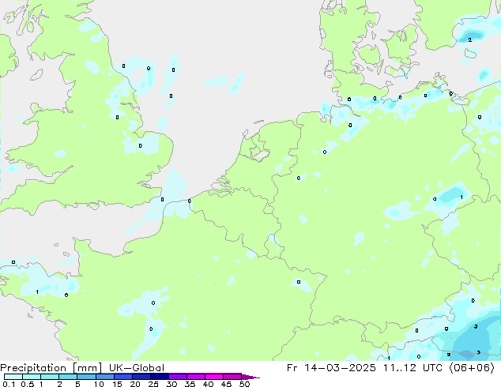This screenshot has width=501, height=387.
Task: Click the '25' legend tick label
Action: (153, 384)
